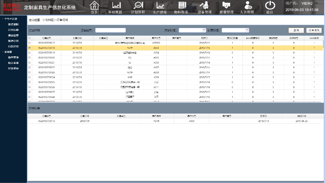Click delivery date 2019/7/17

[204, 77]
